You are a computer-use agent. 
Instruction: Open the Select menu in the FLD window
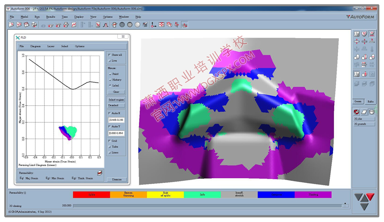65,46
